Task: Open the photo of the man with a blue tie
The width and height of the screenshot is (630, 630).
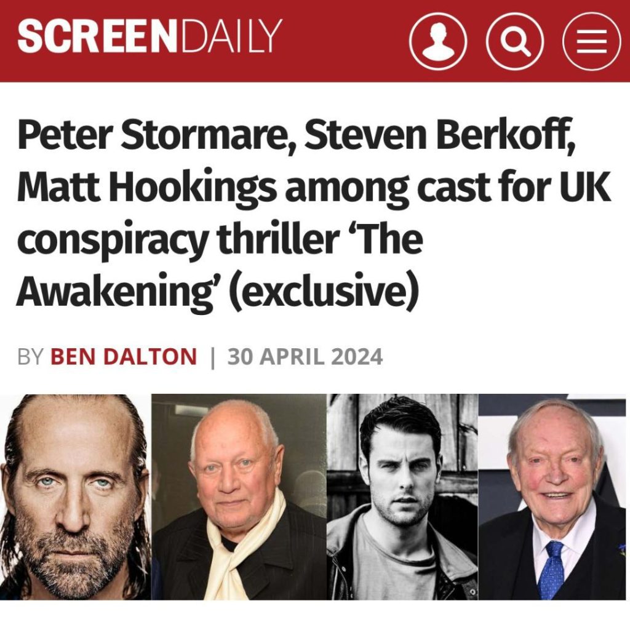Action: click(552, 497)
